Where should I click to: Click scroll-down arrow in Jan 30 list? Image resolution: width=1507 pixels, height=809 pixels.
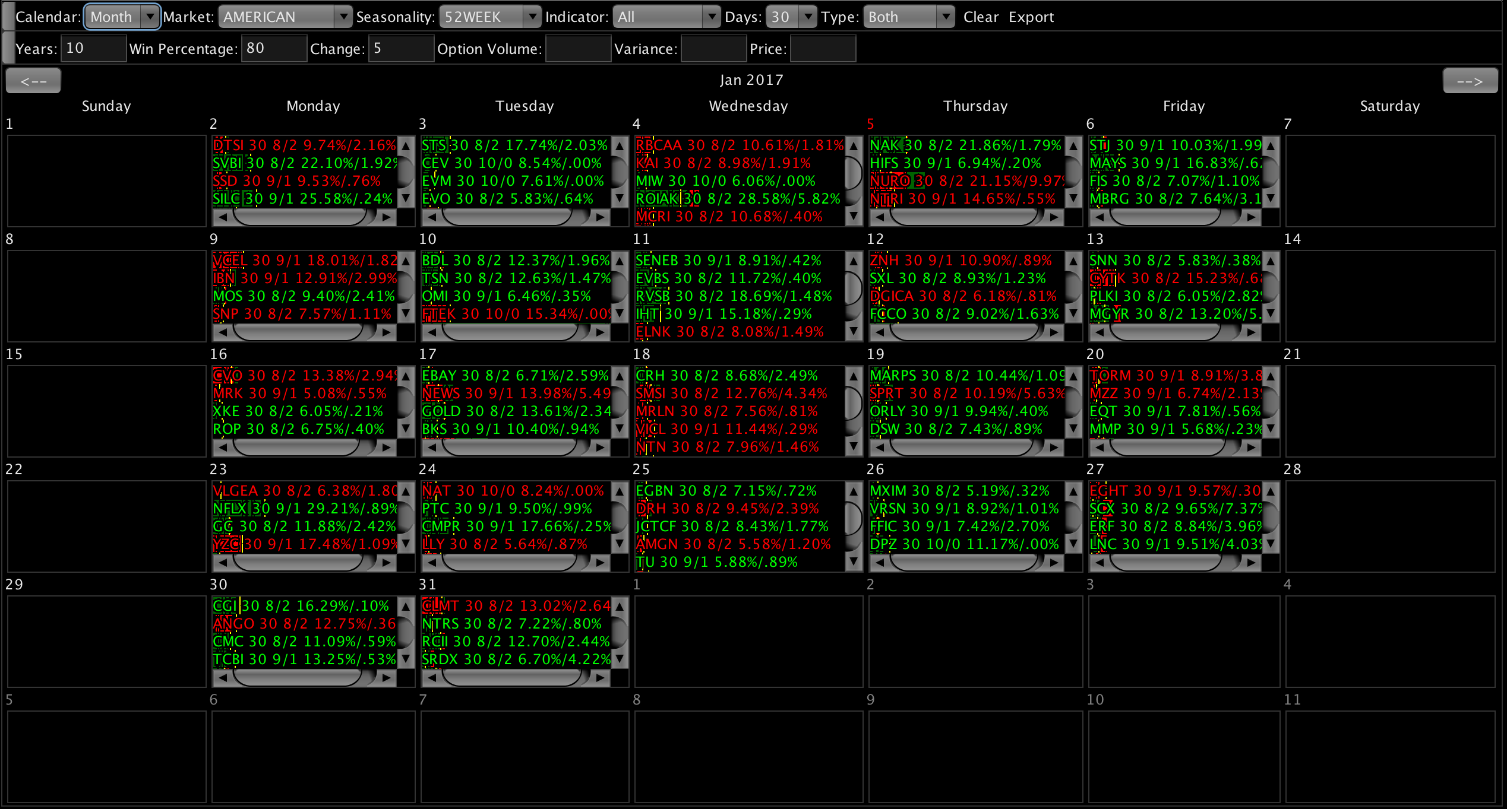pos(406,659)
